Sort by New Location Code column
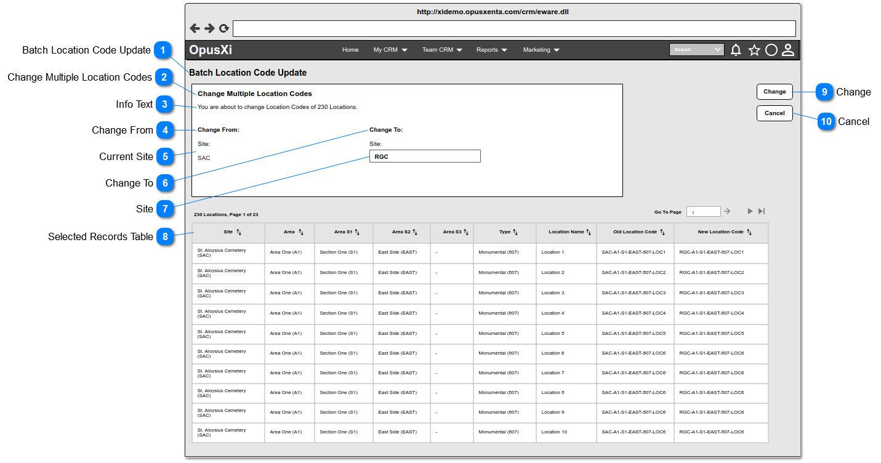Viewport: 881px width, 463px height. 749,232
